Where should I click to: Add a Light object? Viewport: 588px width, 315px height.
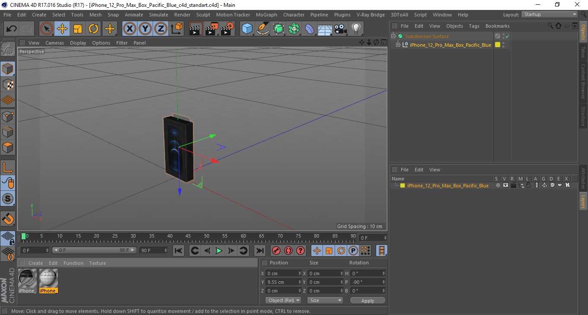356,29
